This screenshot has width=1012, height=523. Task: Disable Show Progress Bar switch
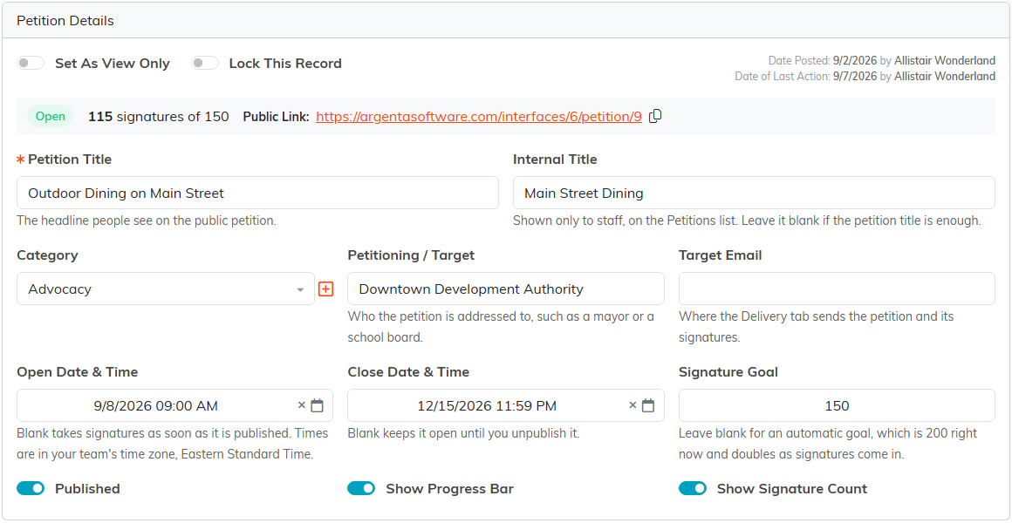(x=361, y=488)
